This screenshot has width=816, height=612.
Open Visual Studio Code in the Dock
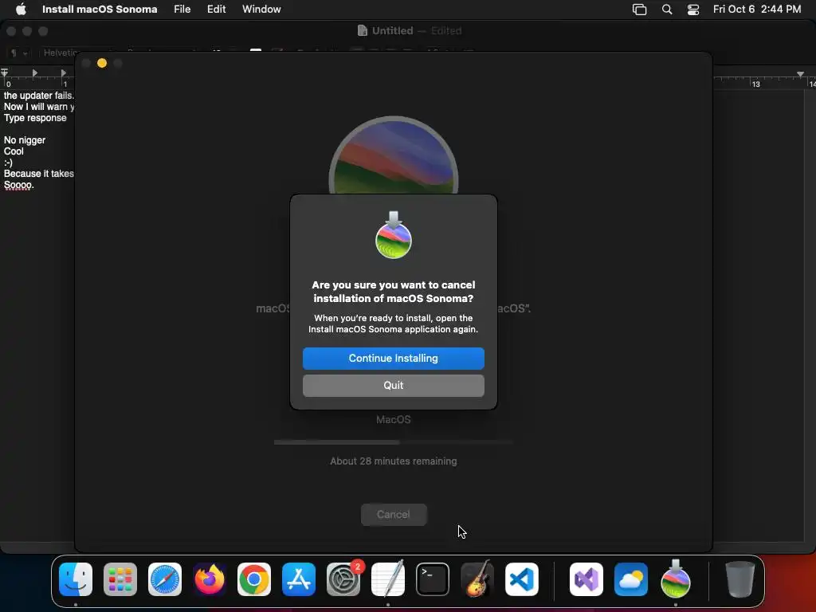[522, 579]
